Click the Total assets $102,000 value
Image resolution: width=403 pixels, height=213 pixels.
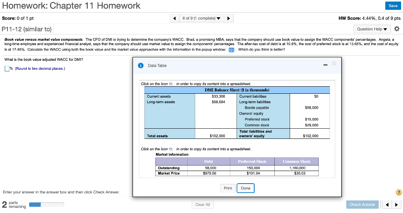217,136
